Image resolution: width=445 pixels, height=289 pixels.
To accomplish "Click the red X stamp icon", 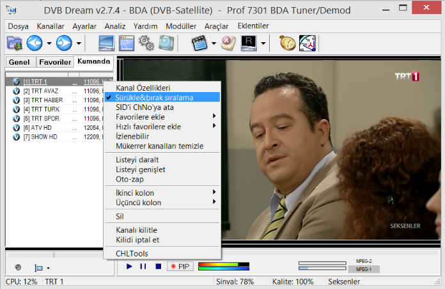I will click(228, 43).
